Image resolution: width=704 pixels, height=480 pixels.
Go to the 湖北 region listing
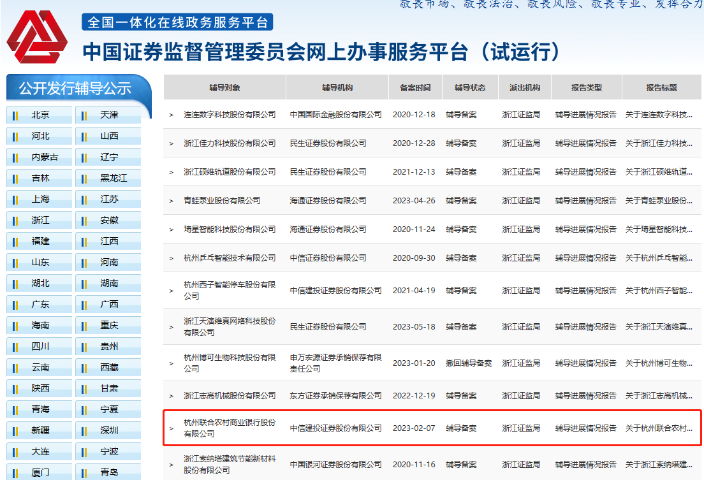pos(40,283)
